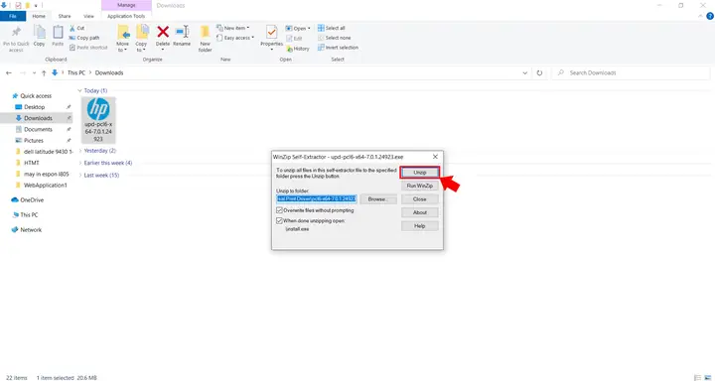The width and height of the screenshot is (715, 381).
Task: Click the Browse... button in dialog
Action: [378, 199]
